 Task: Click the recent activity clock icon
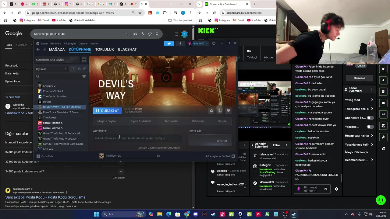[80, 69]
